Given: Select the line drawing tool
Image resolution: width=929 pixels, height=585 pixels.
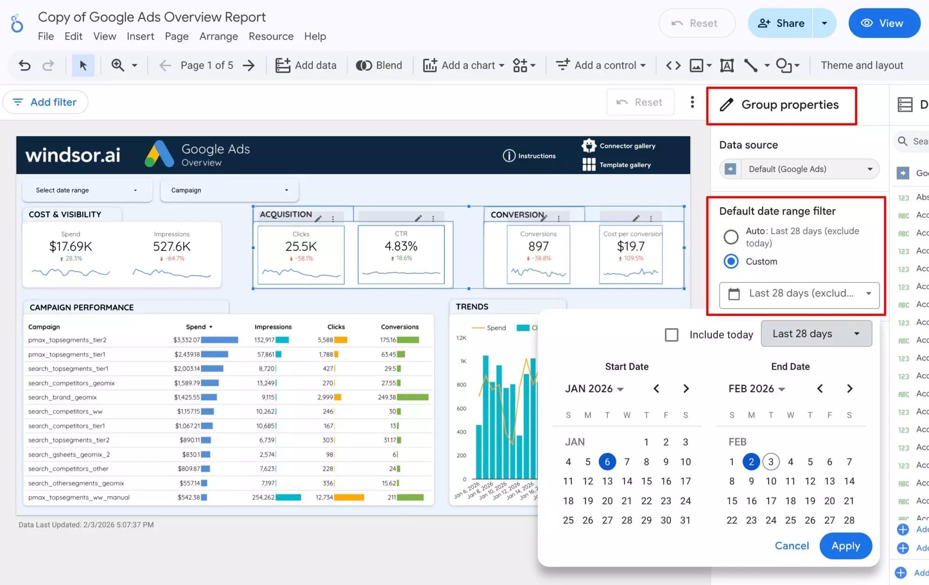Looking at the screenshot, I should pos(751,65).
